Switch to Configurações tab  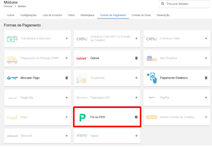coord(28,15)
